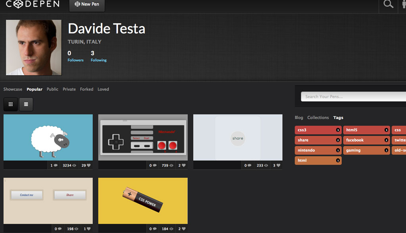Filter pens by gaming tag
This screenshot has height=233, width=406.
(367, 150)
